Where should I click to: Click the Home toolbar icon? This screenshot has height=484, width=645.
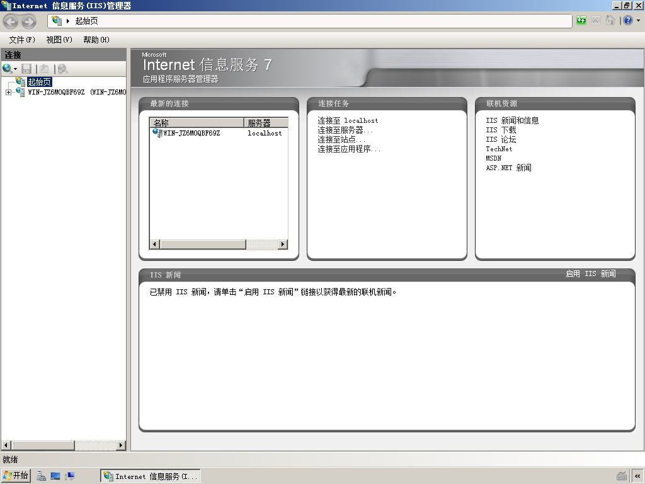point(610,20)
